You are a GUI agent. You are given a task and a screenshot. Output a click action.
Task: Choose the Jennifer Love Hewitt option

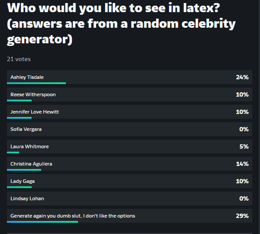pos(130,112)
